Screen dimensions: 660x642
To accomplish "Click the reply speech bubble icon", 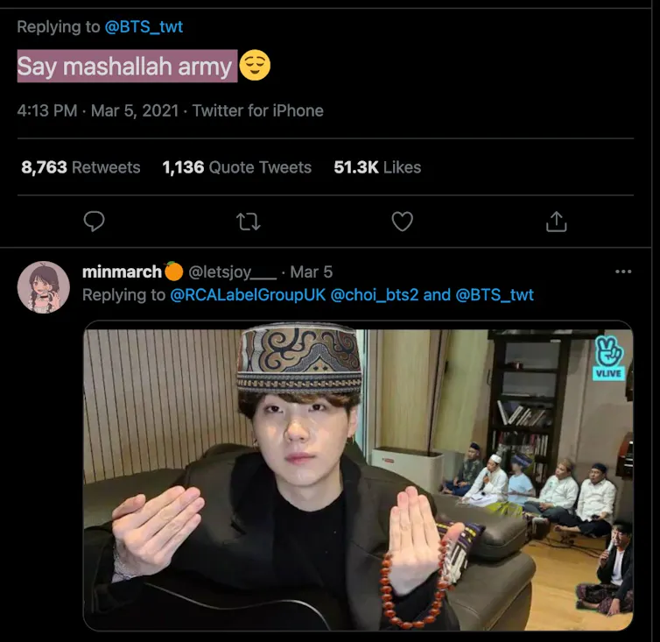I will pyautogui.click(x=94, y=222).
